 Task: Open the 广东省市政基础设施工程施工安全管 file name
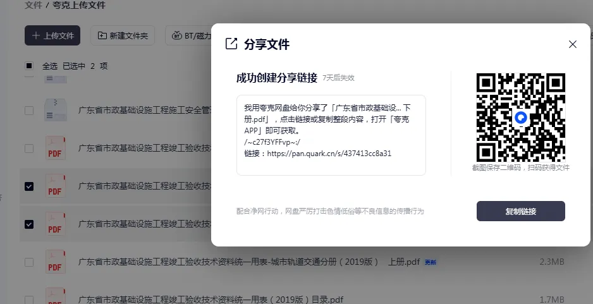point(145,110)
